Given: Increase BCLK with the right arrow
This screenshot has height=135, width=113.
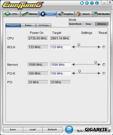Looking at the screenshot, I should 99,47.
